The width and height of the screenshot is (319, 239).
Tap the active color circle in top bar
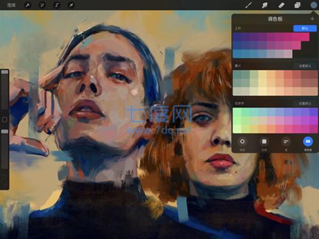tap(313, 5)
